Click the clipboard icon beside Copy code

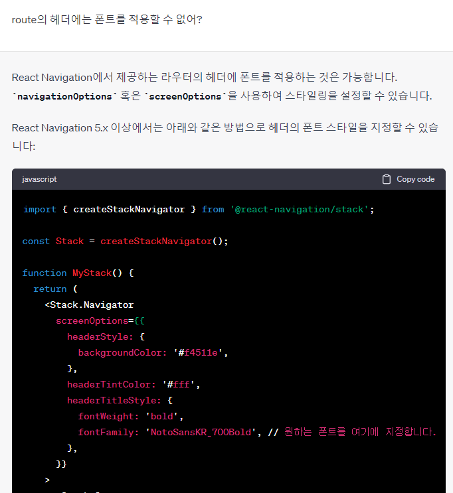[387, 179]
